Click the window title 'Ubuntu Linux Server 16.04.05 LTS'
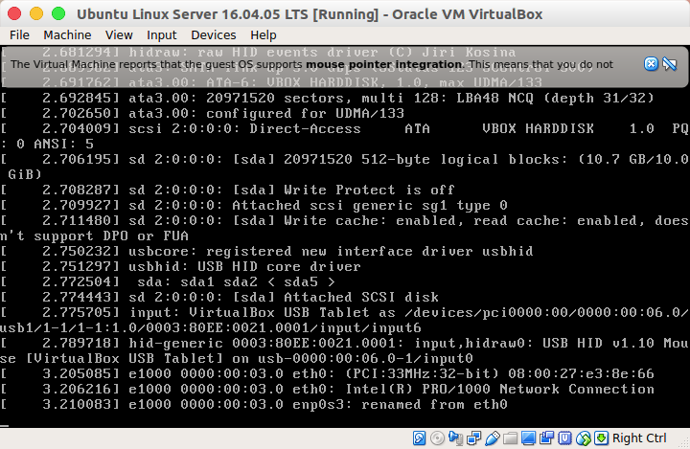The width and height of the screenshot is (690, 449). tap(193, 14)
